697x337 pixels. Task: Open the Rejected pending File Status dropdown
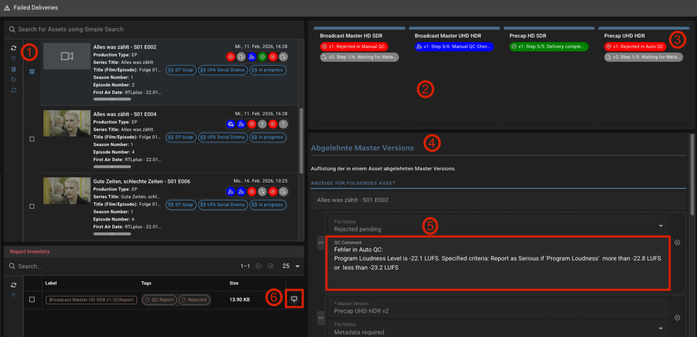[660, 226]
